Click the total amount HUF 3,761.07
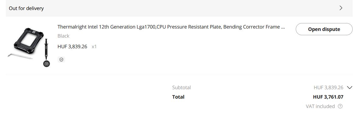Viewport: 356px width, 115px height. coord(328,97)
